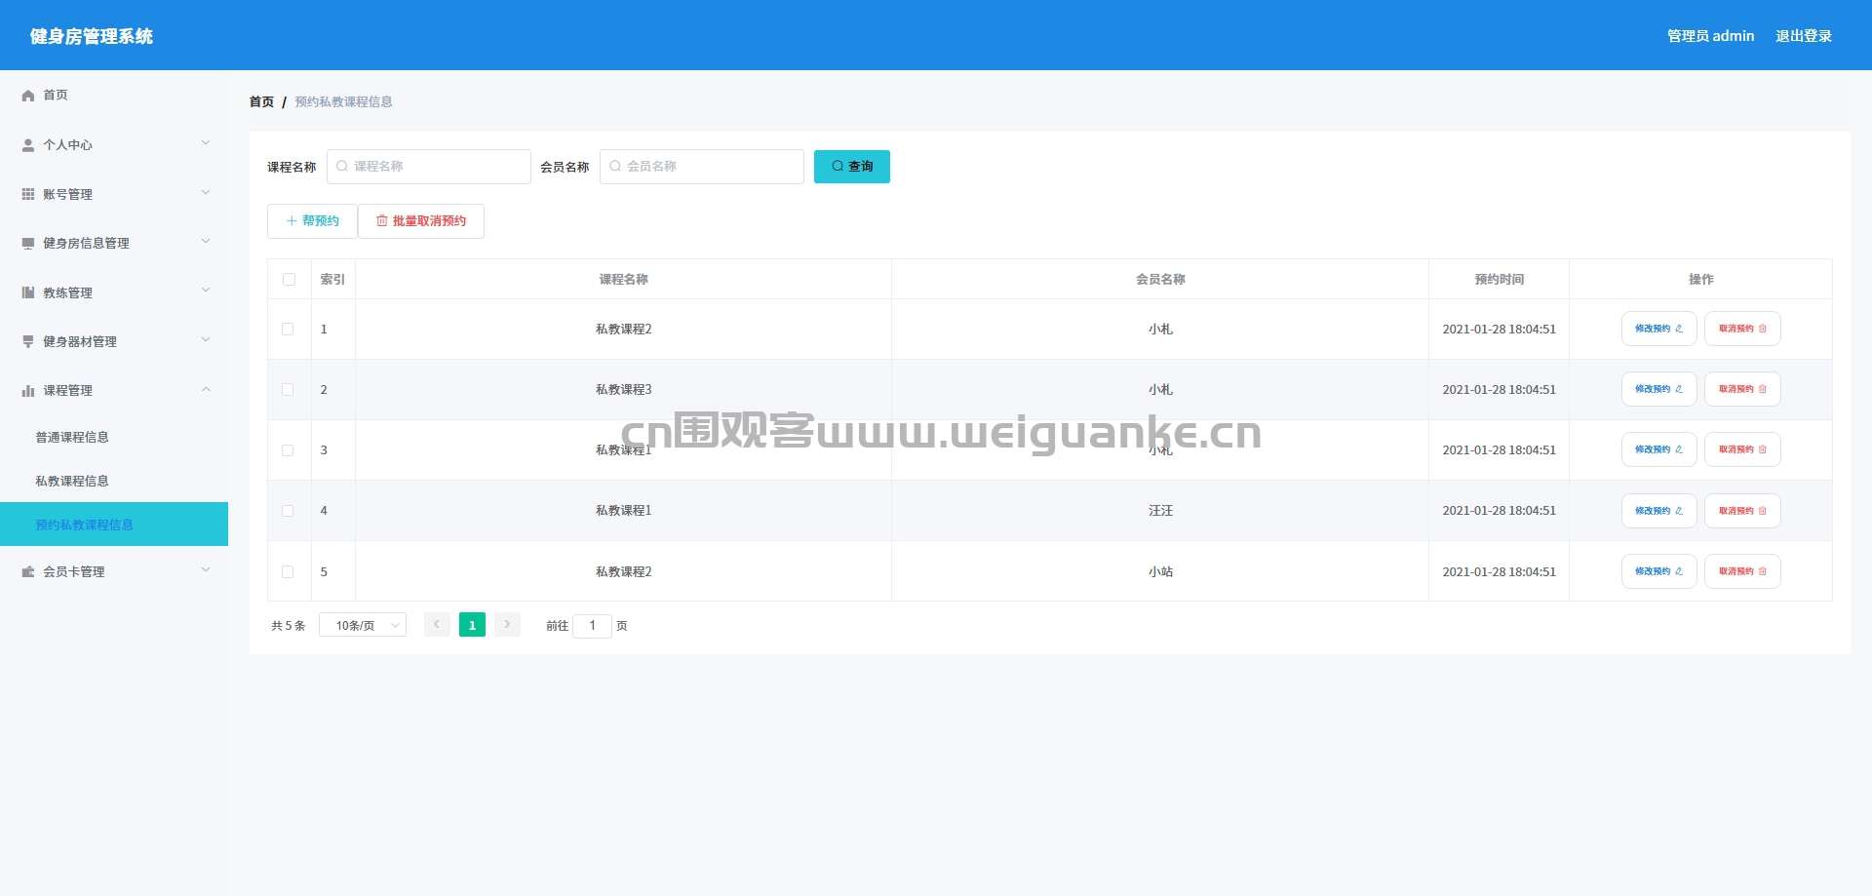Click edit pencil icon in row 3

[1679, 449]
